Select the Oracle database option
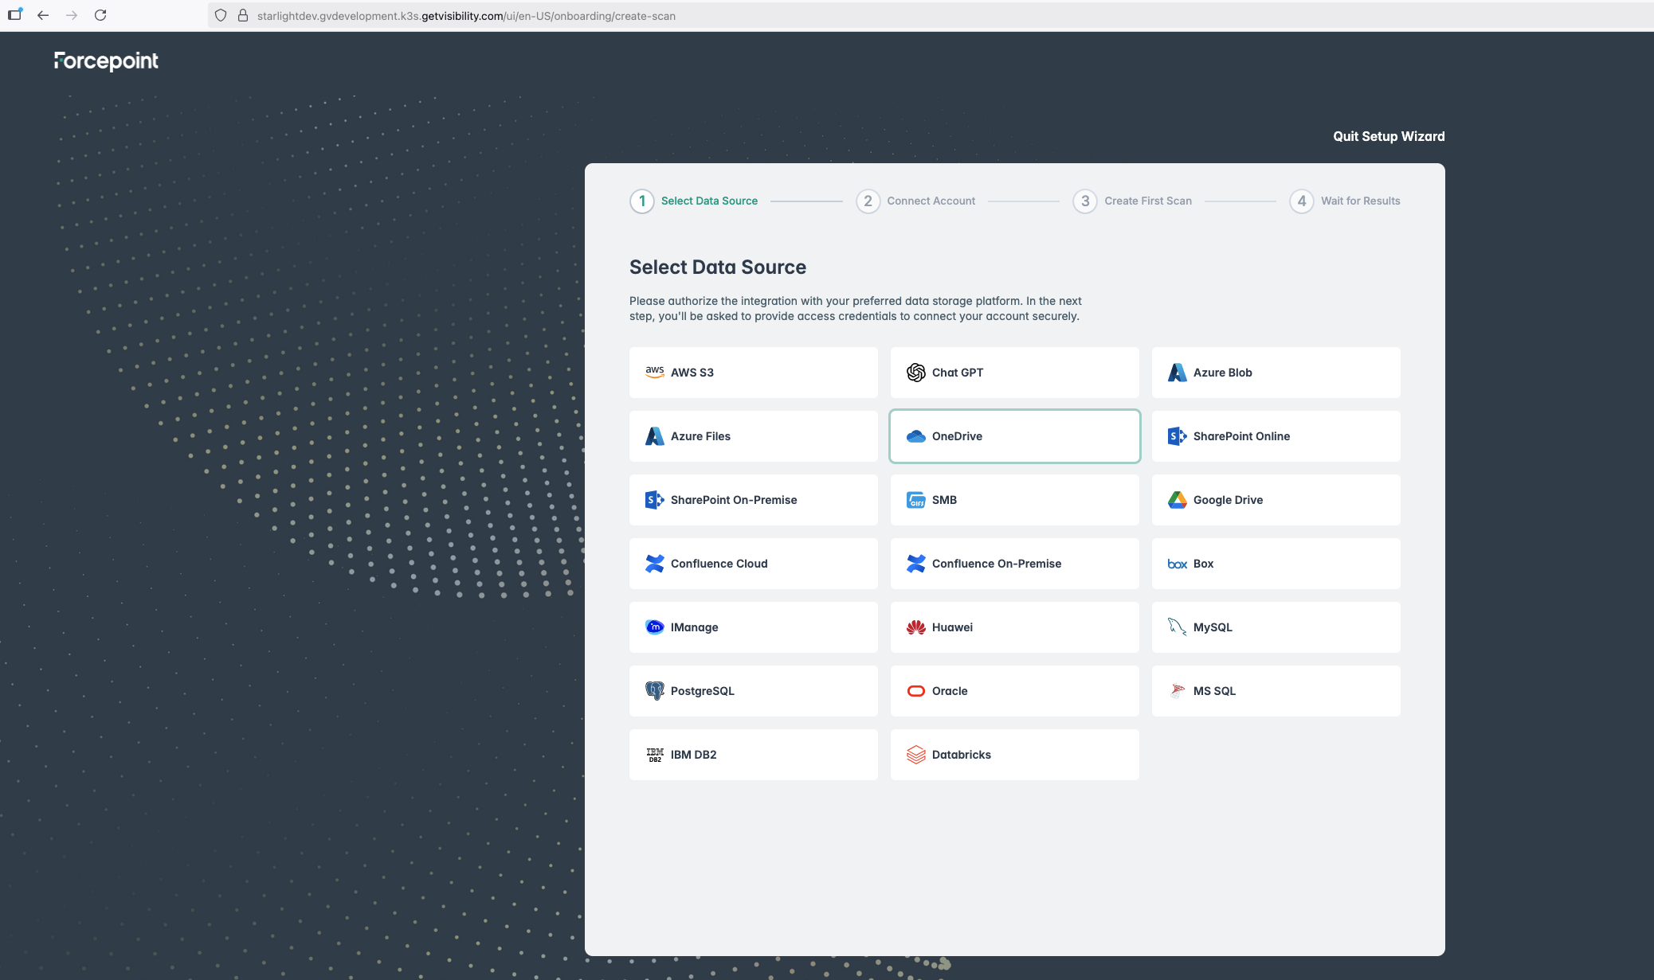The height and width of the screenshot is (980, 1654). [x=1014, y=691]
